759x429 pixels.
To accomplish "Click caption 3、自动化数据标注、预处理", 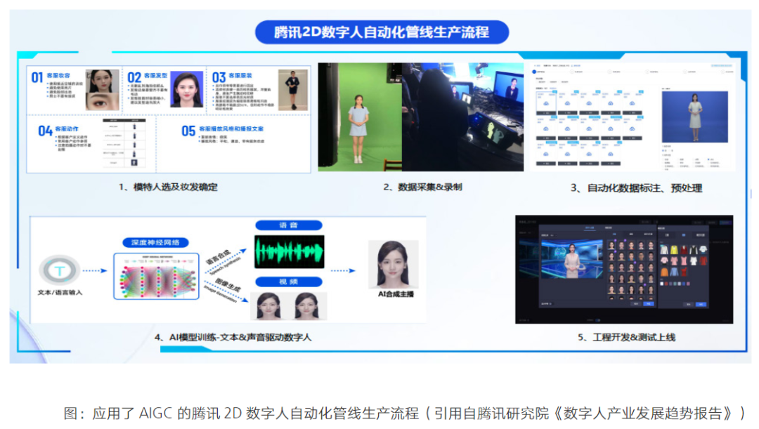I will click(x=636, y=188).
